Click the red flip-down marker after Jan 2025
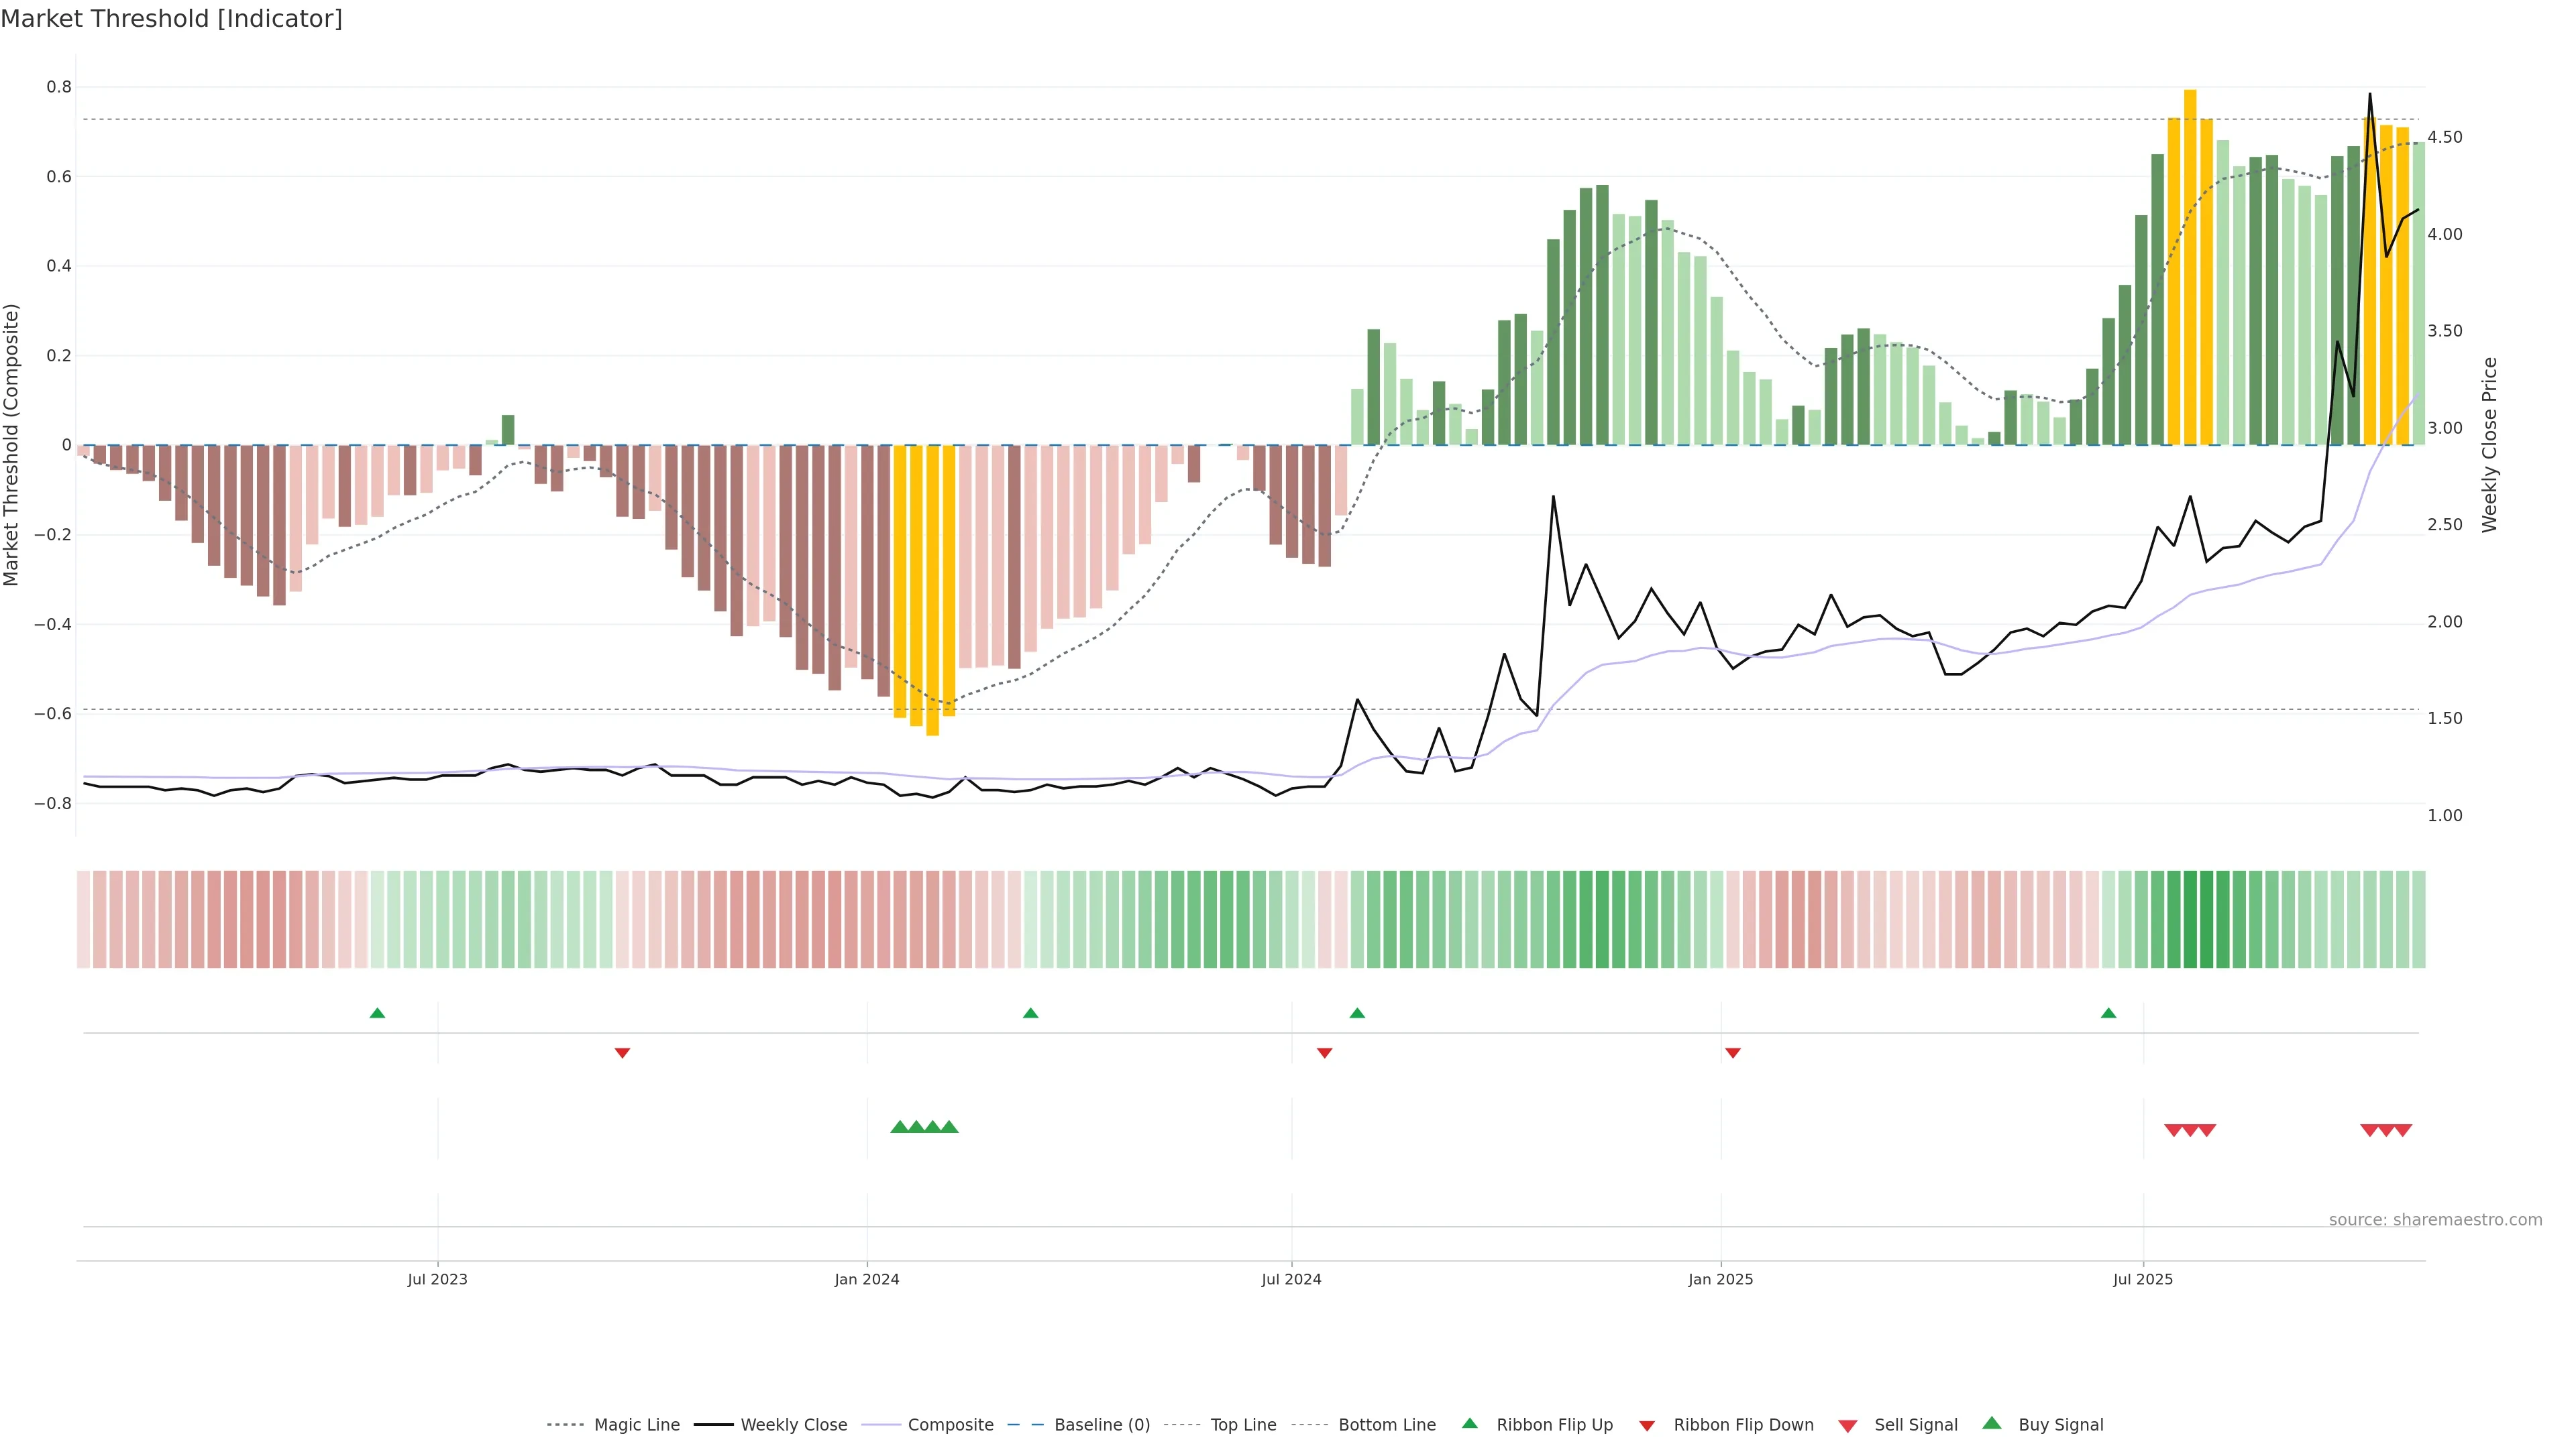2576x1448 pixels. (1733, 1052)
